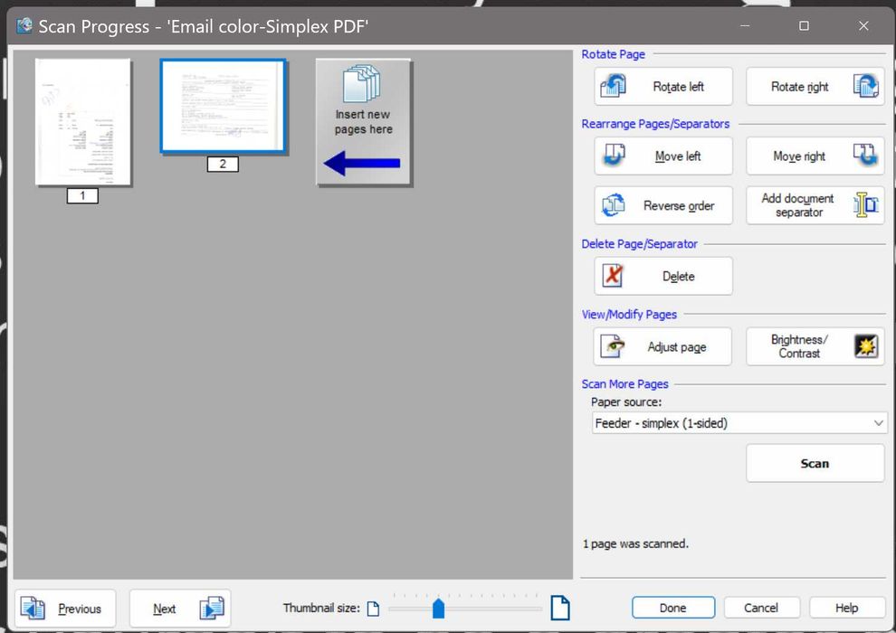Click the Move left page icon
This screenshot has height=633, width=896.
(x=615, y=156)
